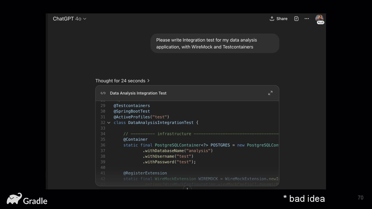Open the ChatGPT 4o model selector dropdown
Viewport: 372px width, 209px height.
point(69,19)
